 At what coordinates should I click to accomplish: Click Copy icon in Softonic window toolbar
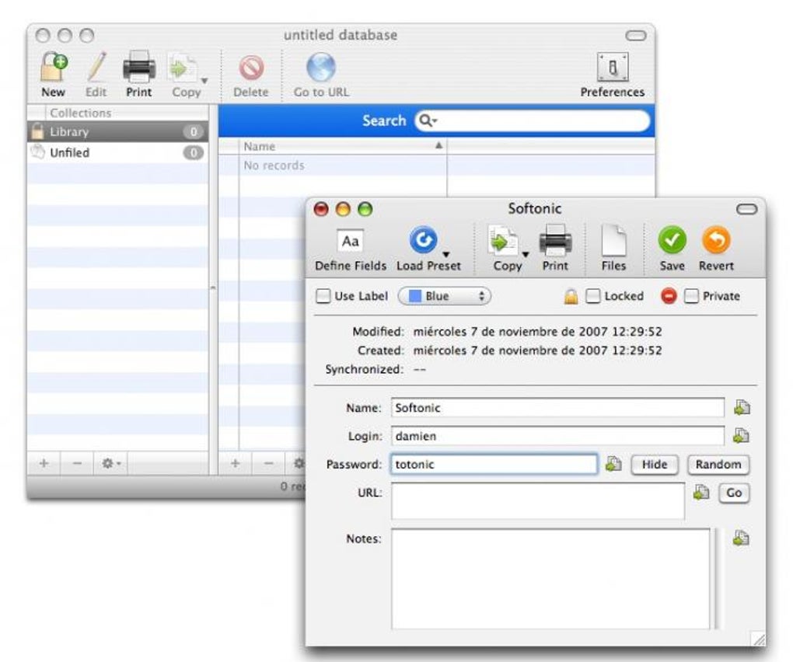503,241
